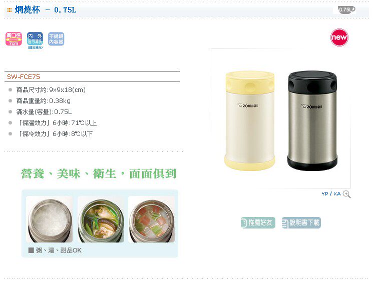Click the 推薦好友 recommend button
376x284 pixels.
258,222
